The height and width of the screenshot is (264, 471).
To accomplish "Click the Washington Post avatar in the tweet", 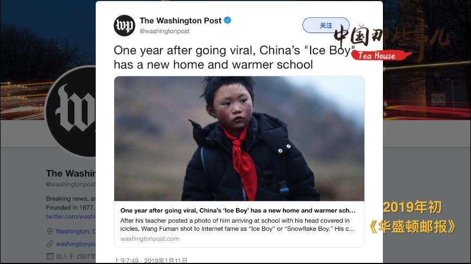I will [x=125, y=26].
